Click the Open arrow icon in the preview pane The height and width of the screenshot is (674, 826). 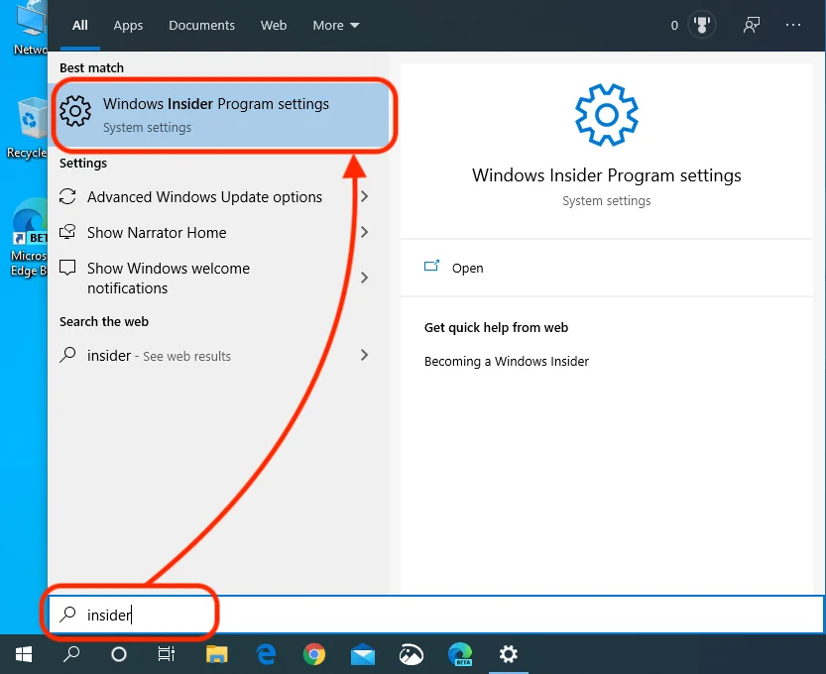(432, 266)
